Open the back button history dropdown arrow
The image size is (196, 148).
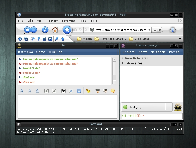pos(24,33)
